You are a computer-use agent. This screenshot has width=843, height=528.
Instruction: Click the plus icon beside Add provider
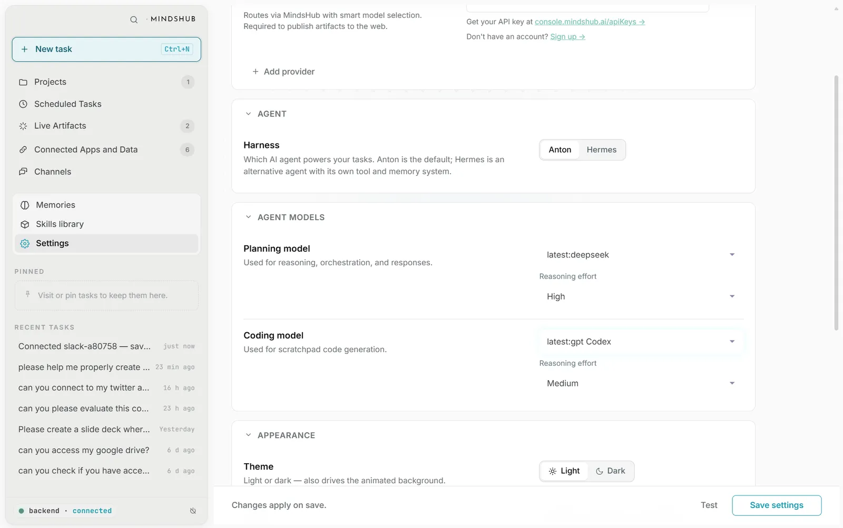(x=256, y=72)
